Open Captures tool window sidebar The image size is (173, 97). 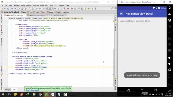tap(2, 41)
